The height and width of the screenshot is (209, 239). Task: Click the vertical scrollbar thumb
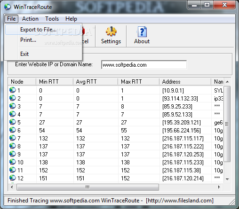227,124
